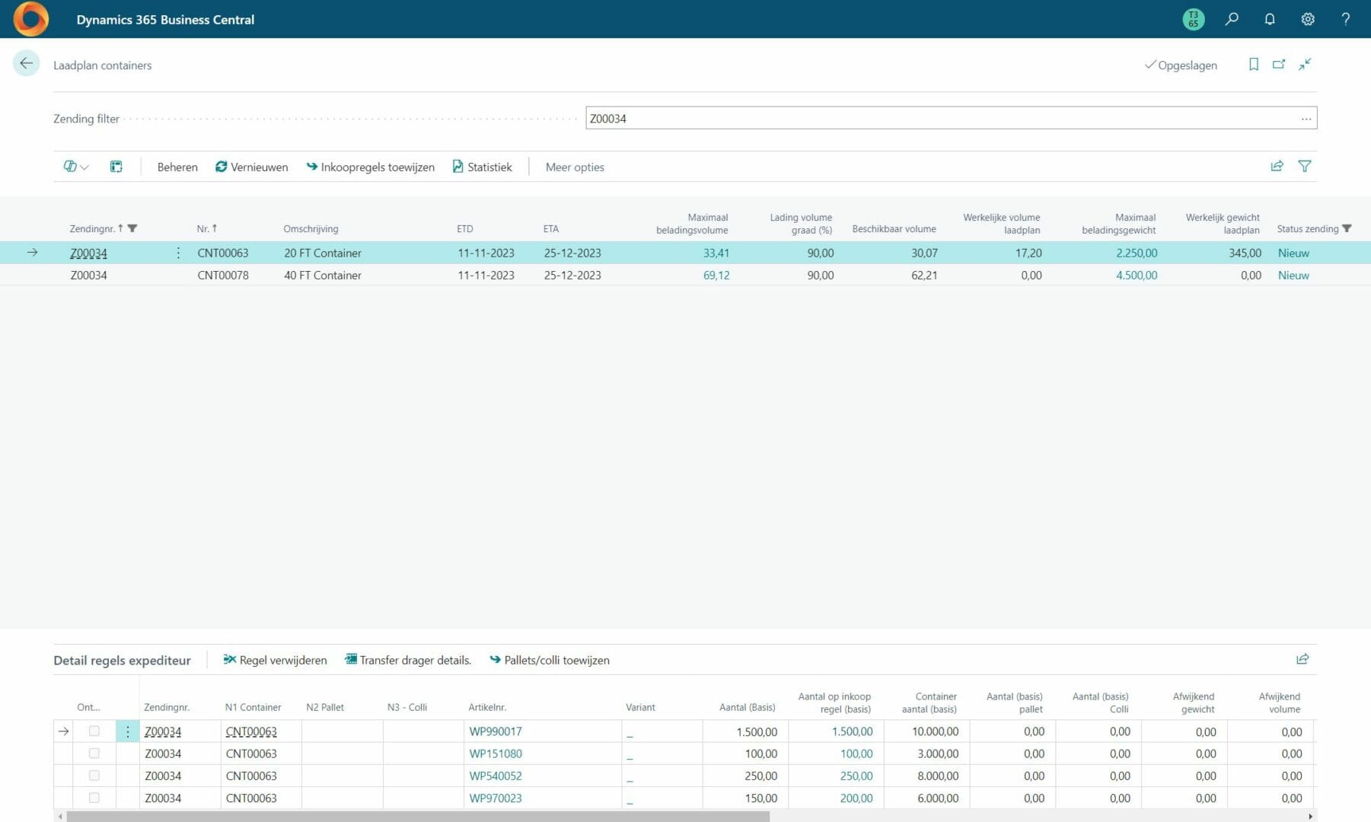This screenshot has height=822, width=1371.
Task: Collapse the page with shrink arrows icon
Action: point(1305,65)
